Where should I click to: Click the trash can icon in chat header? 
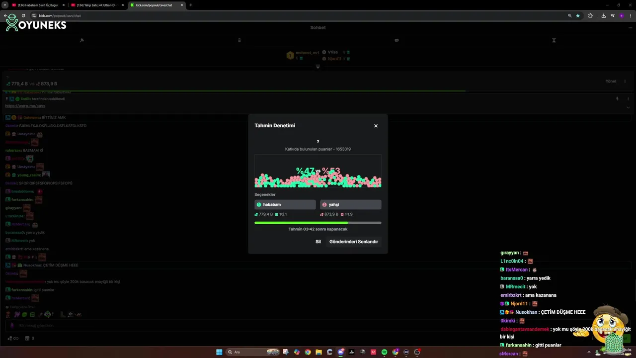pos(239,40)
